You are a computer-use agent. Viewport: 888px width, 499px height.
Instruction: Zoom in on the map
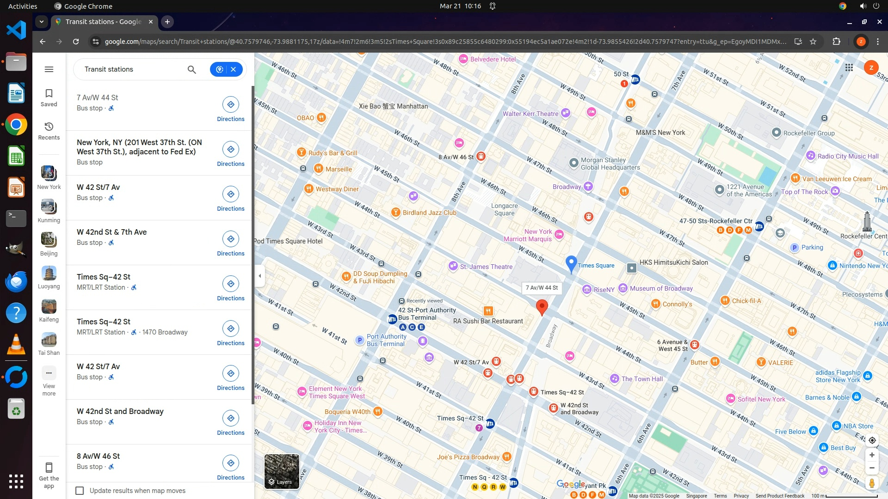click(x=872, y=455)
